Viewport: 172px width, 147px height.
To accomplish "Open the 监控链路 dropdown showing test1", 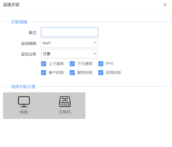I will 70,43.
